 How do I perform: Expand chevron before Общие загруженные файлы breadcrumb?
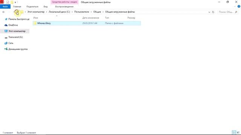103,12
